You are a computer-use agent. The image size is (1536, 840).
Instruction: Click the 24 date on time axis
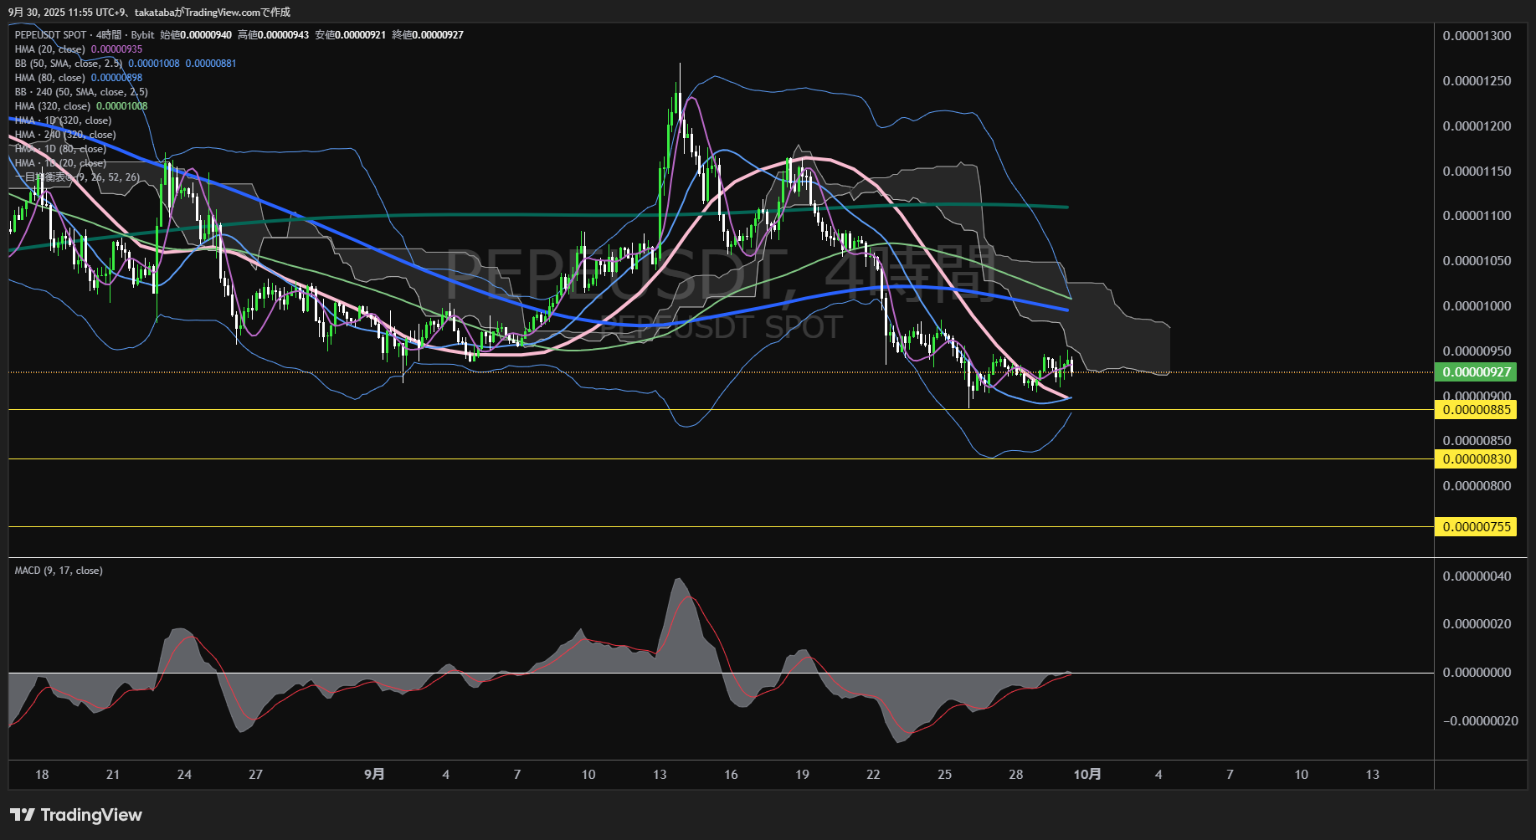point(184,775)
